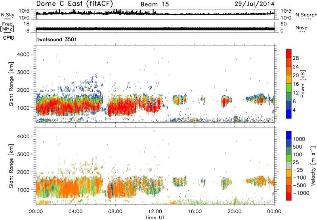
Task: Click the sky noise trace in top panel
Action: pos(155,13)
